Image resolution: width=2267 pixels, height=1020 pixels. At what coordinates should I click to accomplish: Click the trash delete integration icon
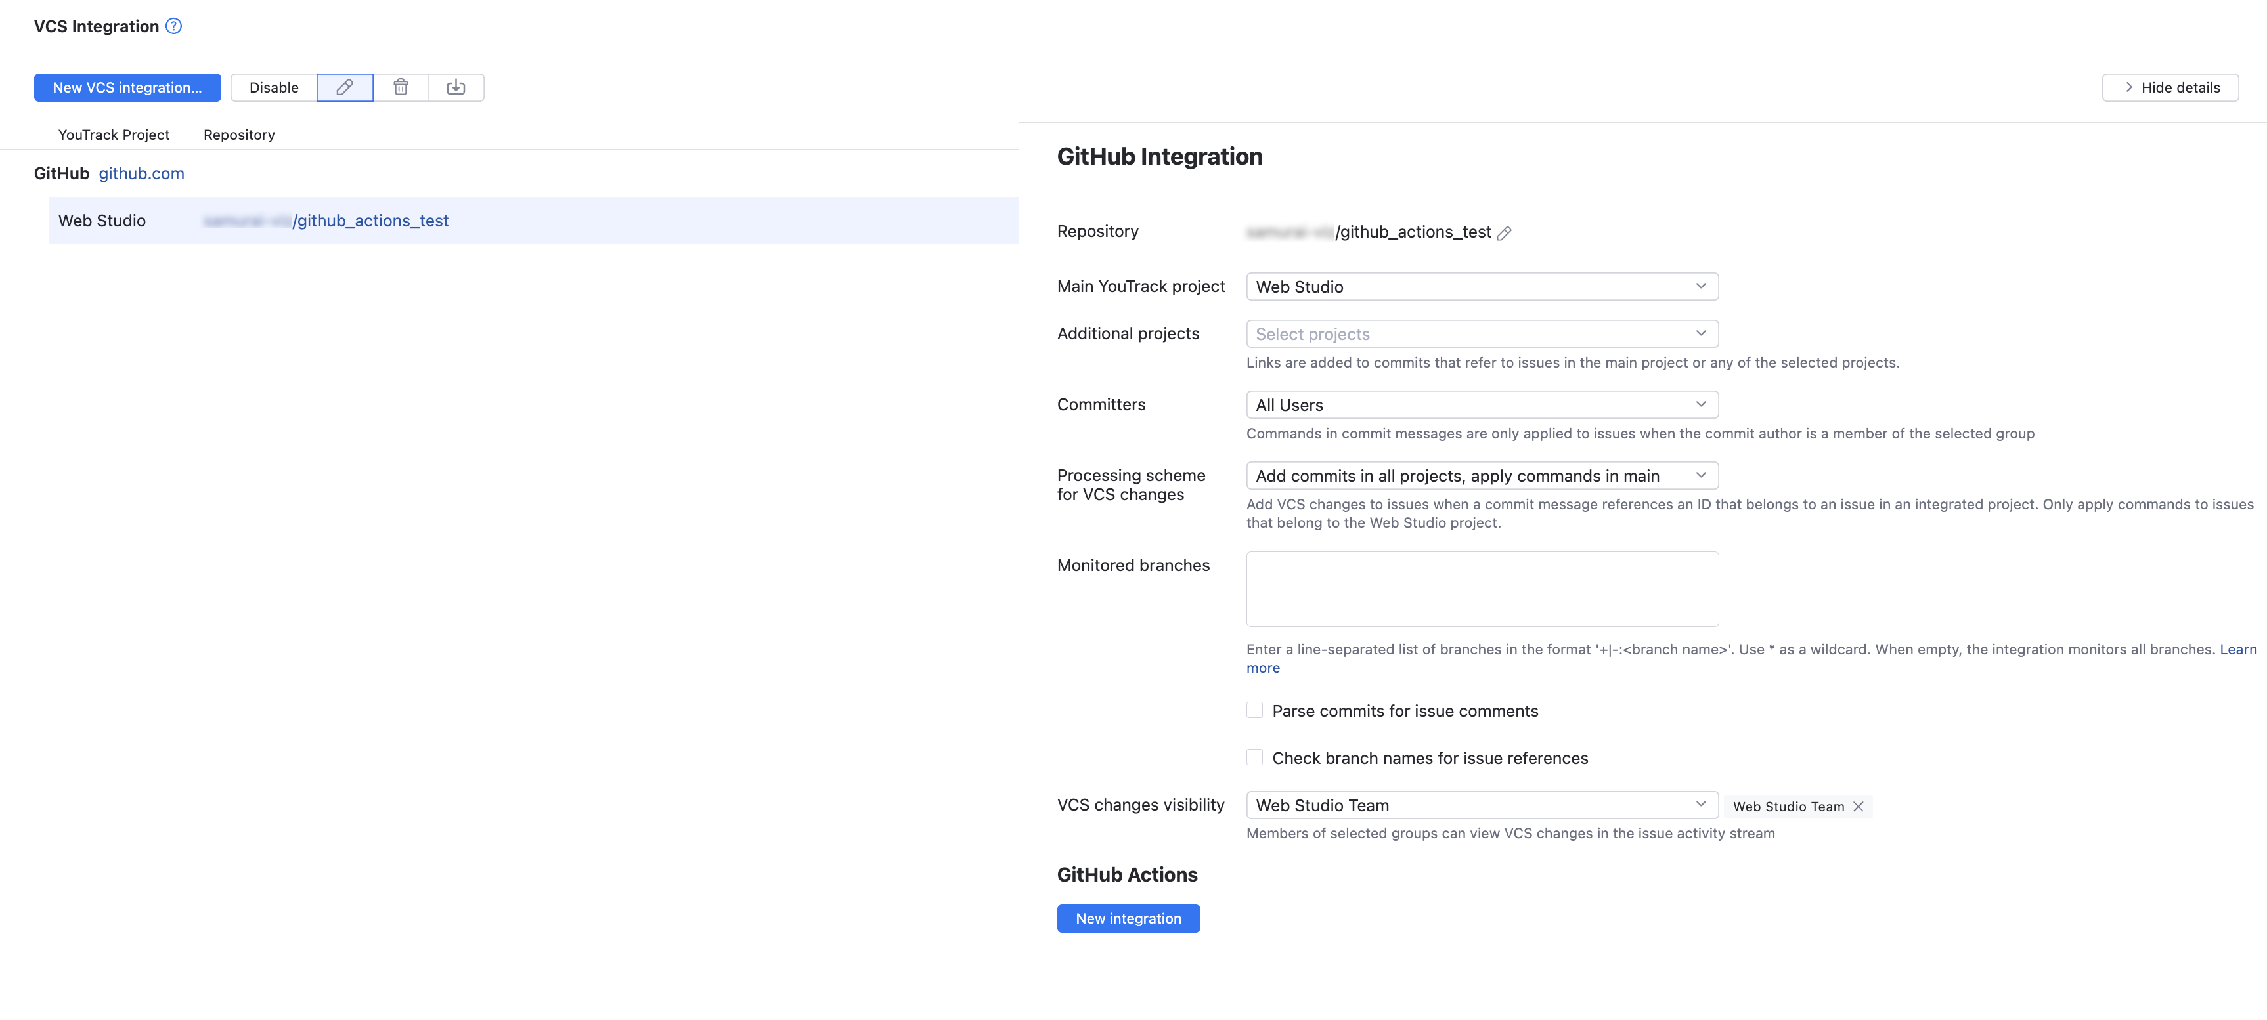tap(401, 87)
